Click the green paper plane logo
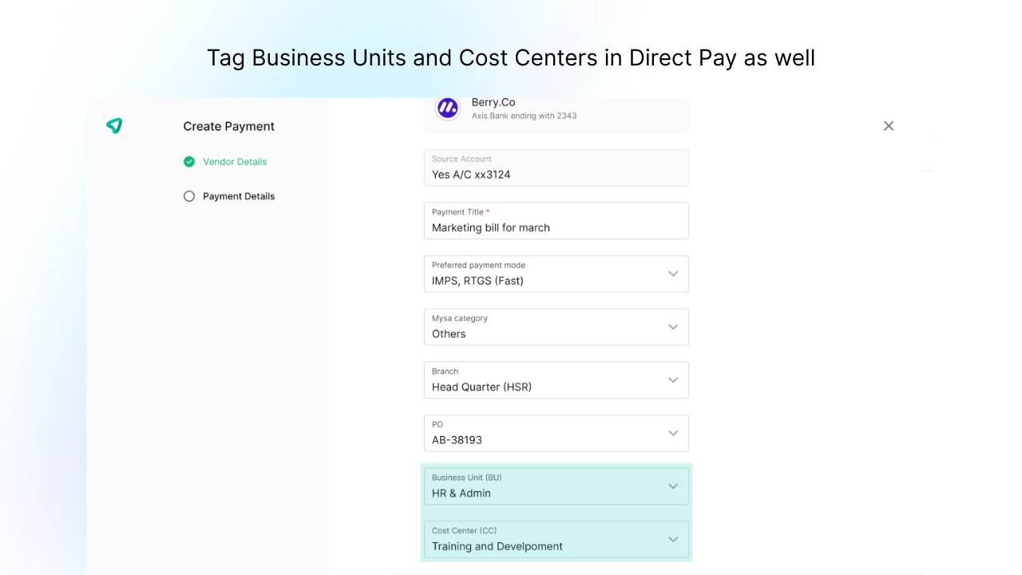This screenshot has height=575, width=1022. [x=114, y=125]
